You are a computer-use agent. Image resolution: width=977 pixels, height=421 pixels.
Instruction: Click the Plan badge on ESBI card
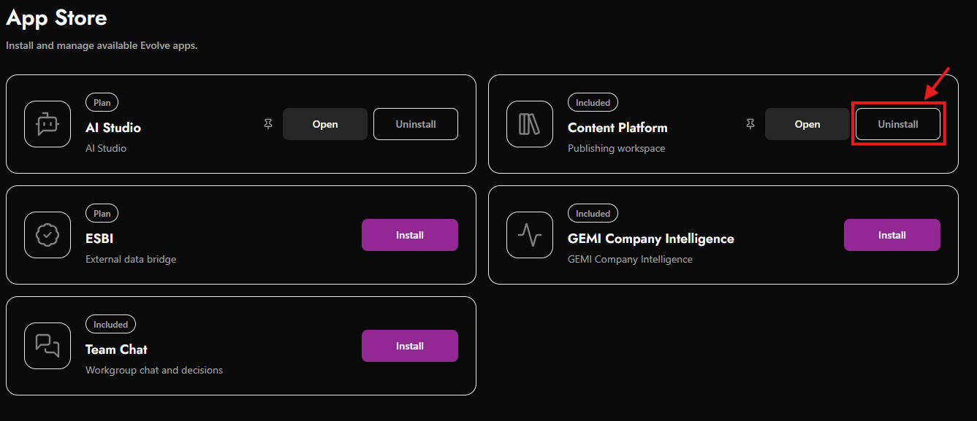pos(102,214)
